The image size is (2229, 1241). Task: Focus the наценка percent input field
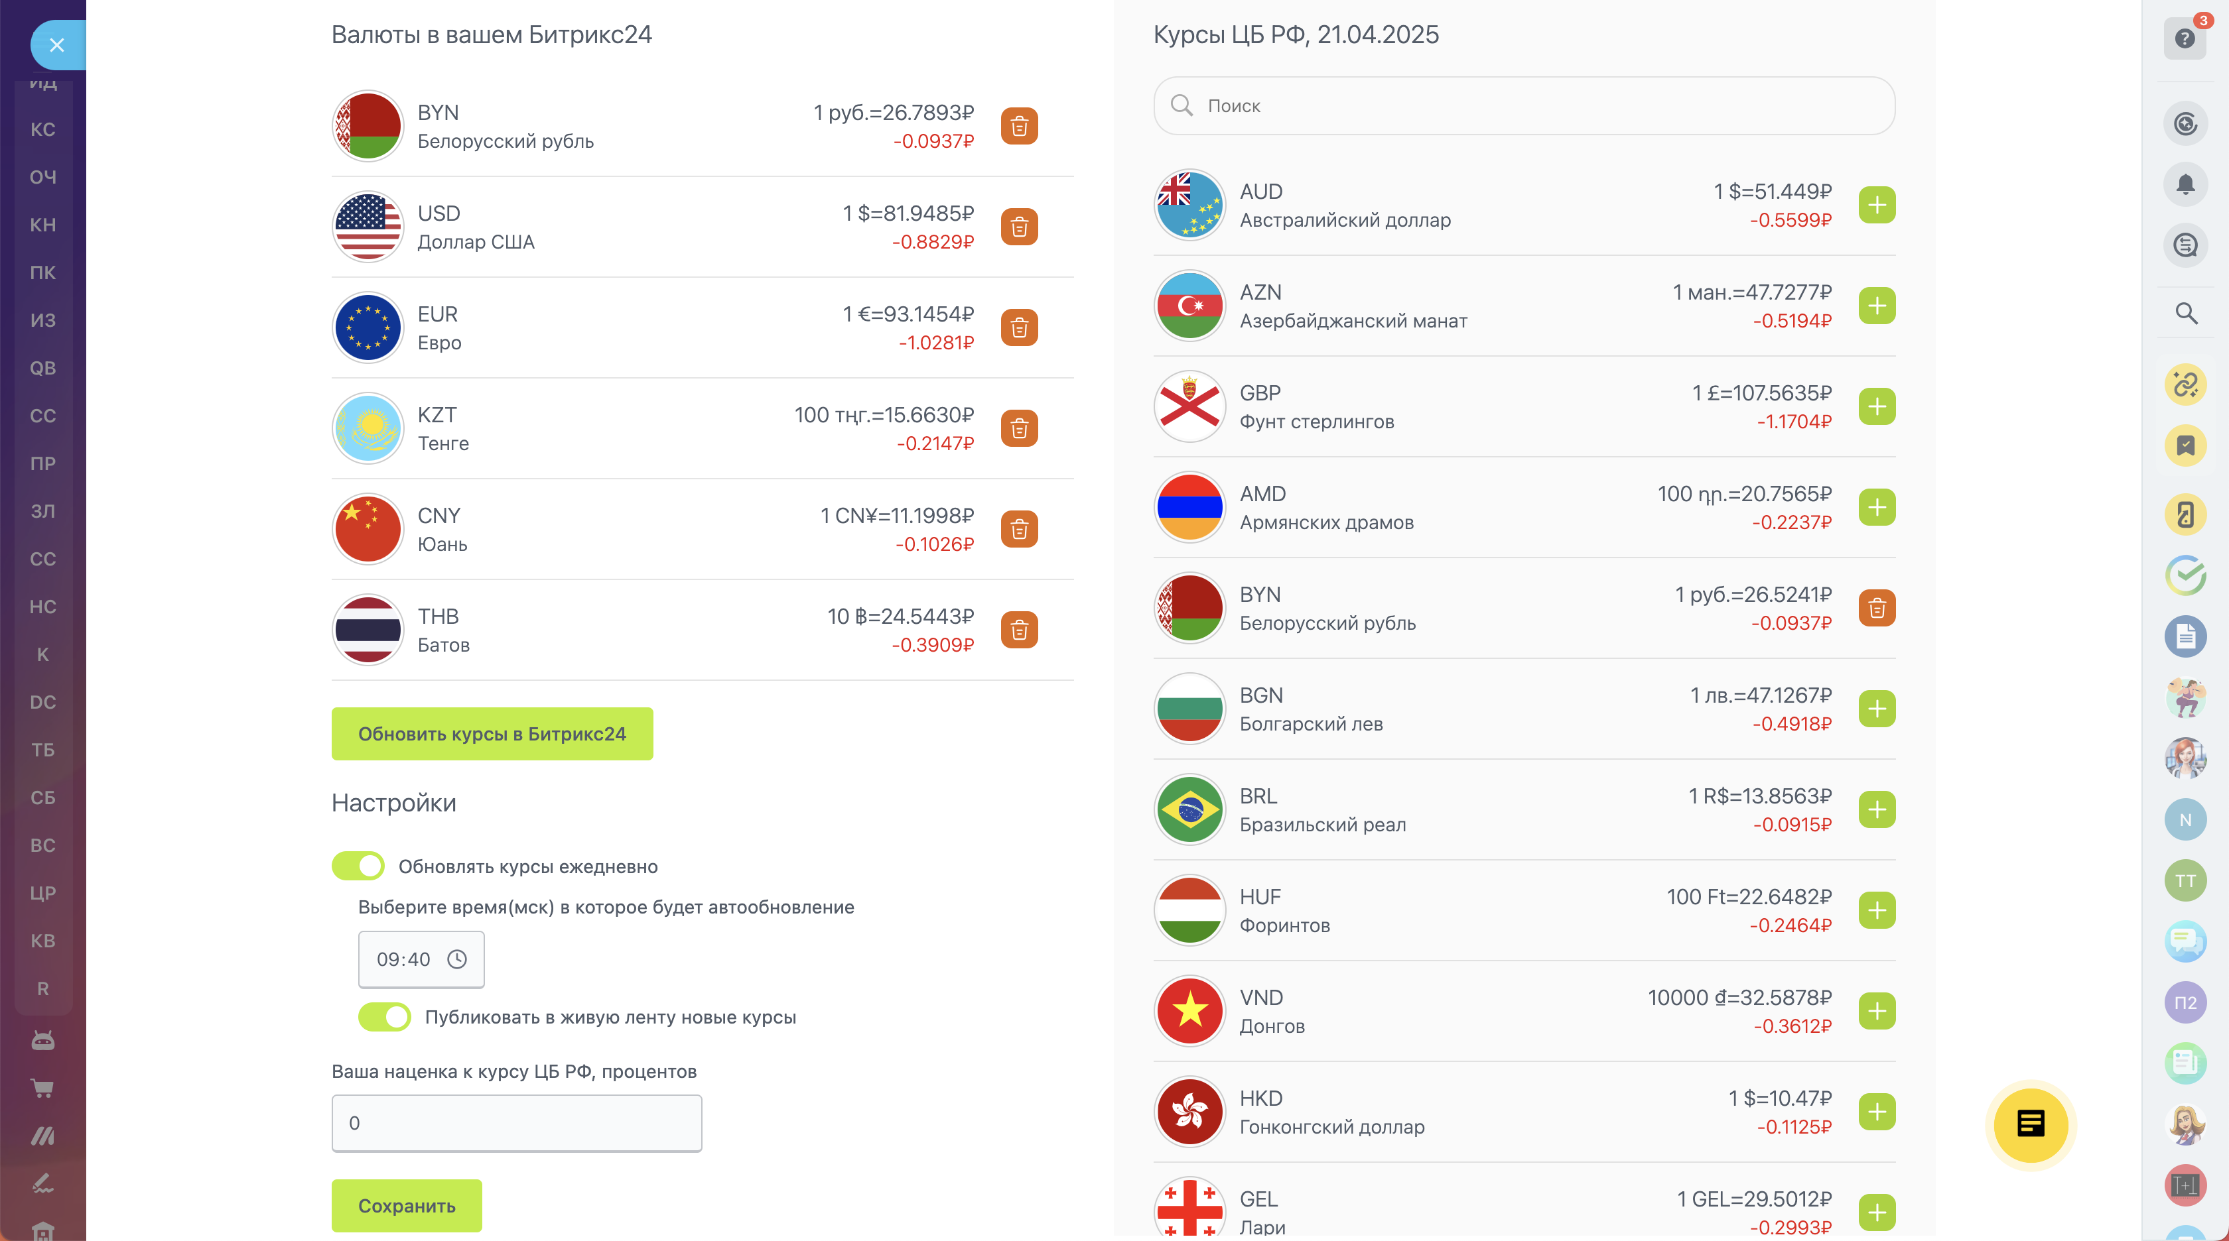pyautogui.click(x=517, y=1122)
